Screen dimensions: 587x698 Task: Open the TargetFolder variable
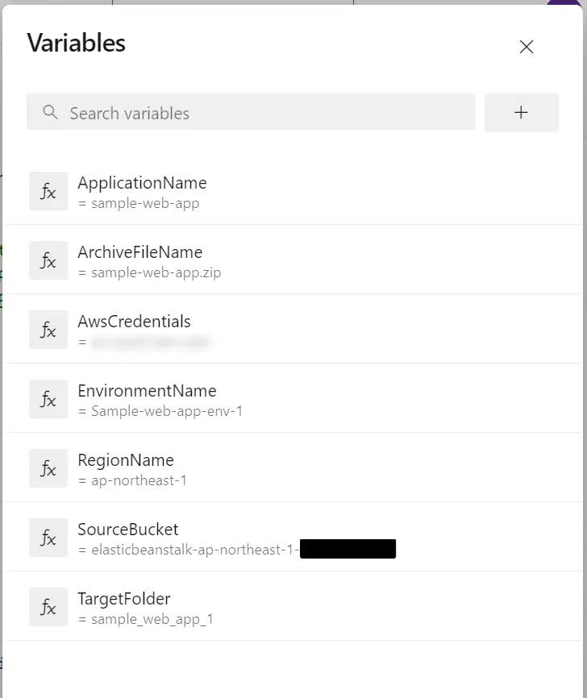click(293, 607)
